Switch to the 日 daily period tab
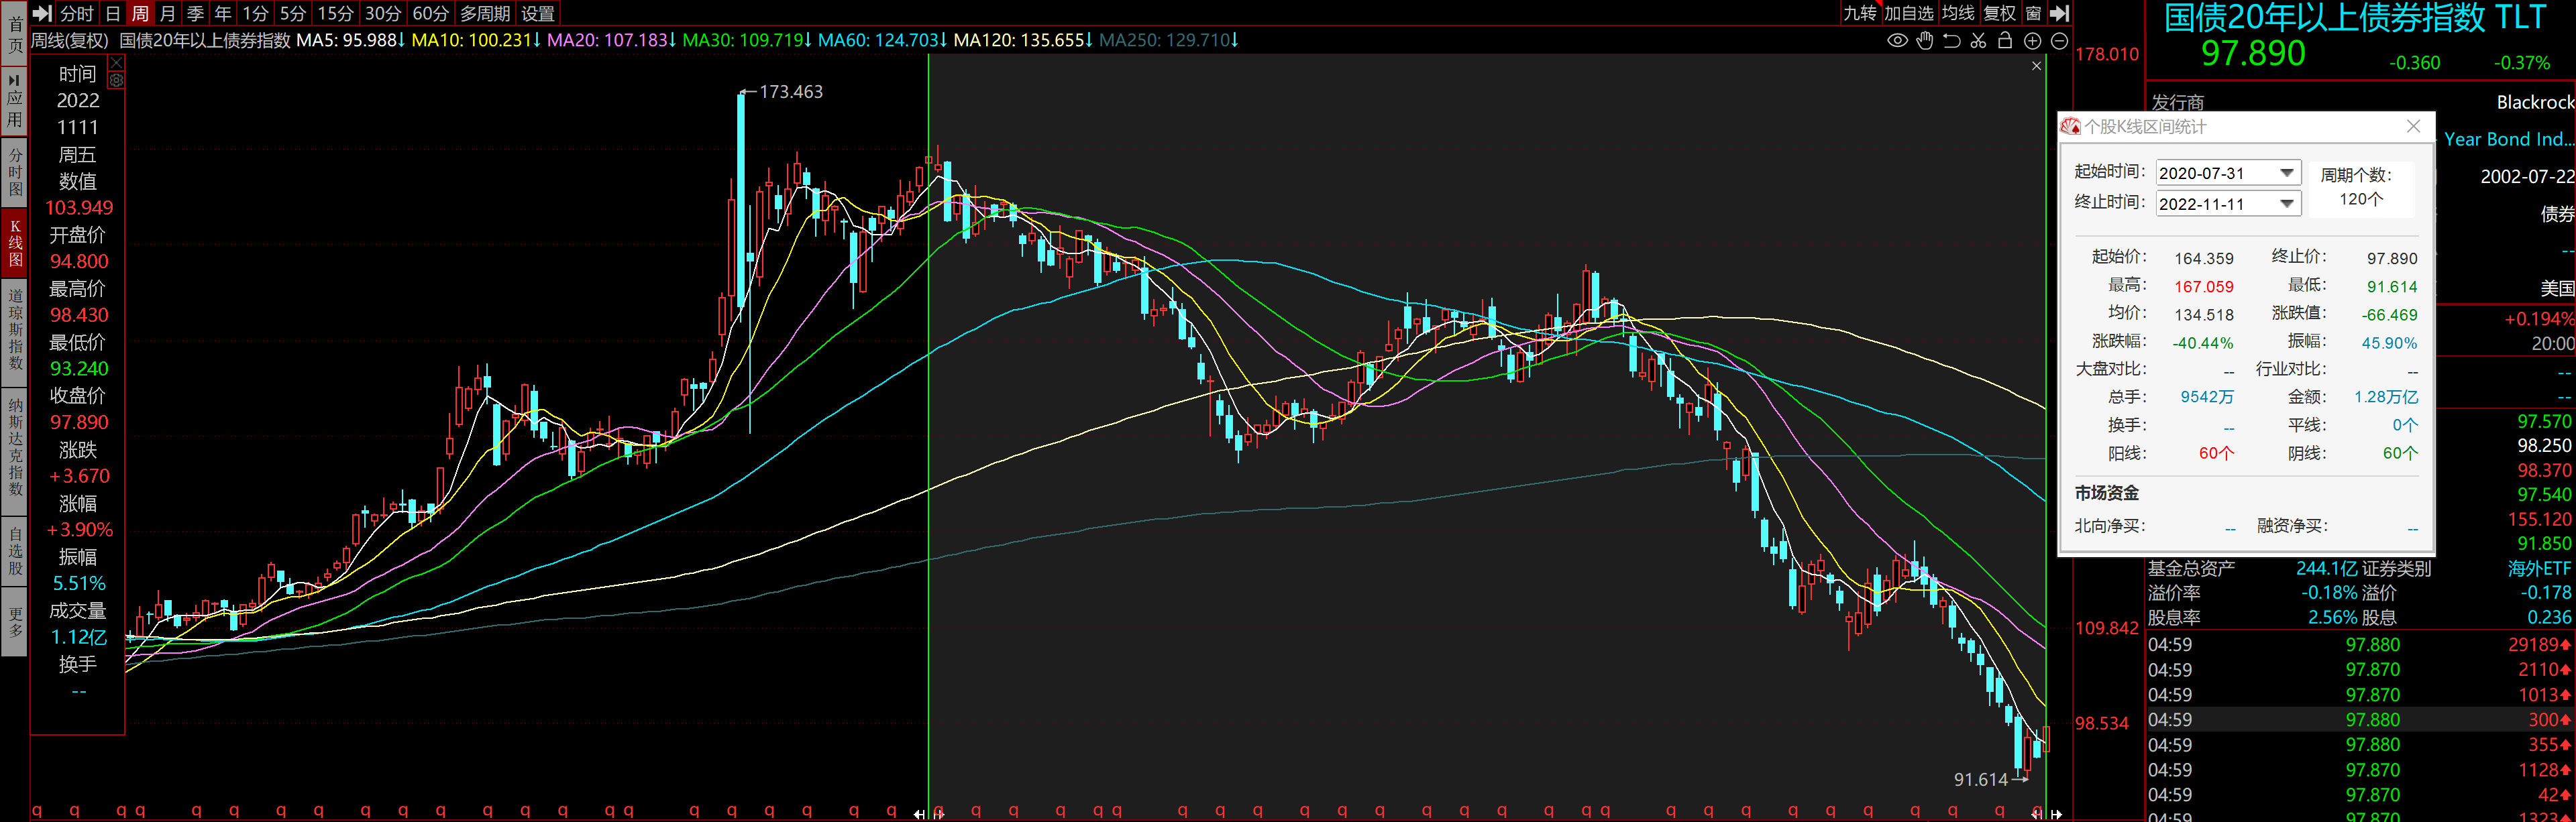Viewport: 2576px width, 822px height. pos(112,13)
